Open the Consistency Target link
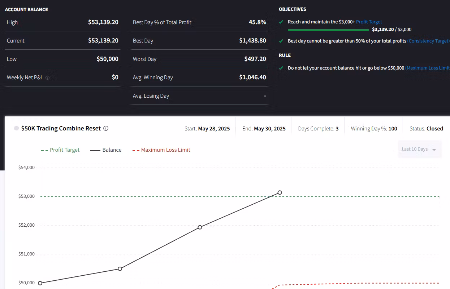The width and height of the screenshot is (450, 289). (x=428, y=41)
